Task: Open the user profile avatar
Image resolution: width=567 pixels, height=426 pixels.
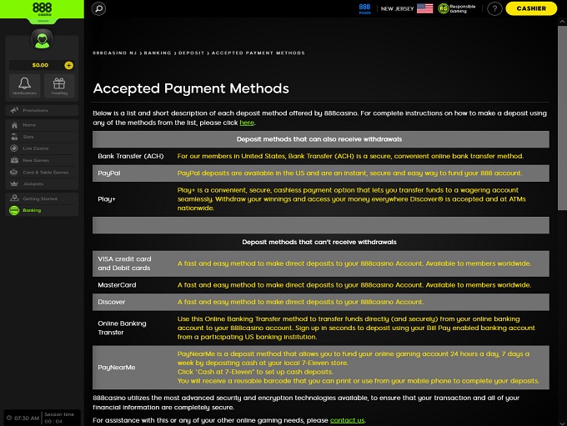Action: coord(41,39)
